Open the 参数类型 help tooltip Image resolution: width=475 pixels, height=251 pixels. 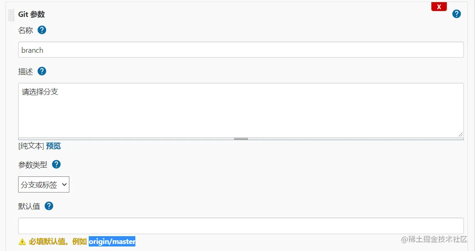point(56,164)
